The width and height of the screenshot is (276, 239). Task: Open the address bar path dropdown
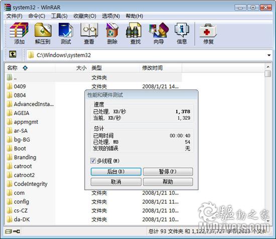tap(269, 55)
